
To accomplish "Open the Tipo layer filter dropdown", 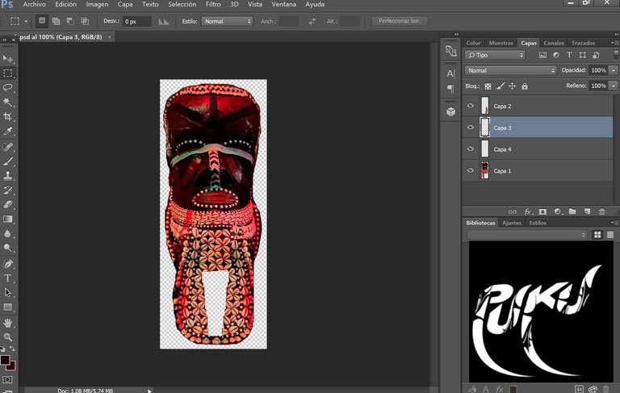I will (x=495, y=55).
